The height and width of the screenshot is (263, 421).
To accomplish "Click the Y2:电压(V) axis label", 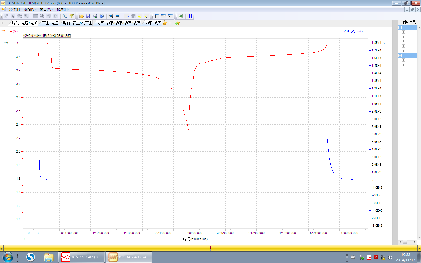I will point(9,31).
